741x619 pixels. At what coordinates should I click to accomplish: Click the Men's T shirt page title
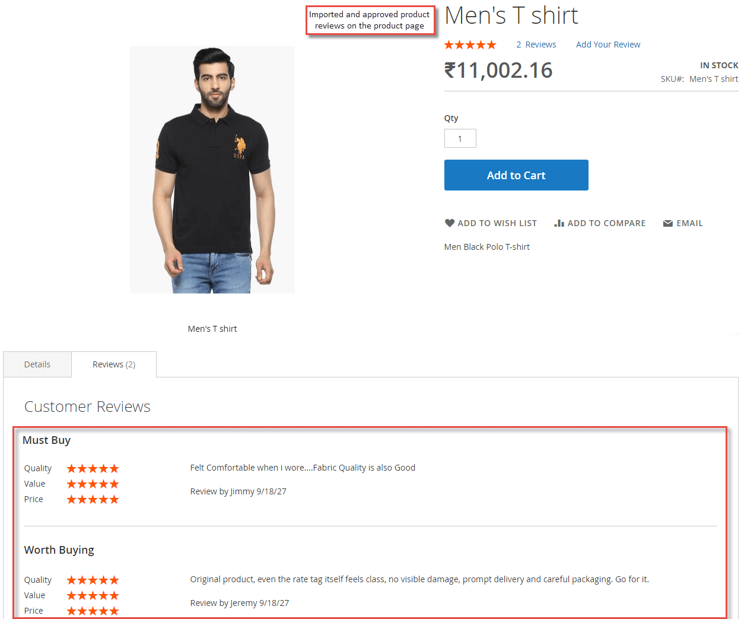(511, 15)
